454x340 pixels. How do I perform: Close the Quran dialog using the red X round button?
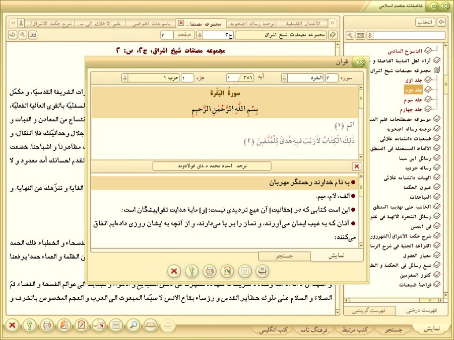(174, 271)
